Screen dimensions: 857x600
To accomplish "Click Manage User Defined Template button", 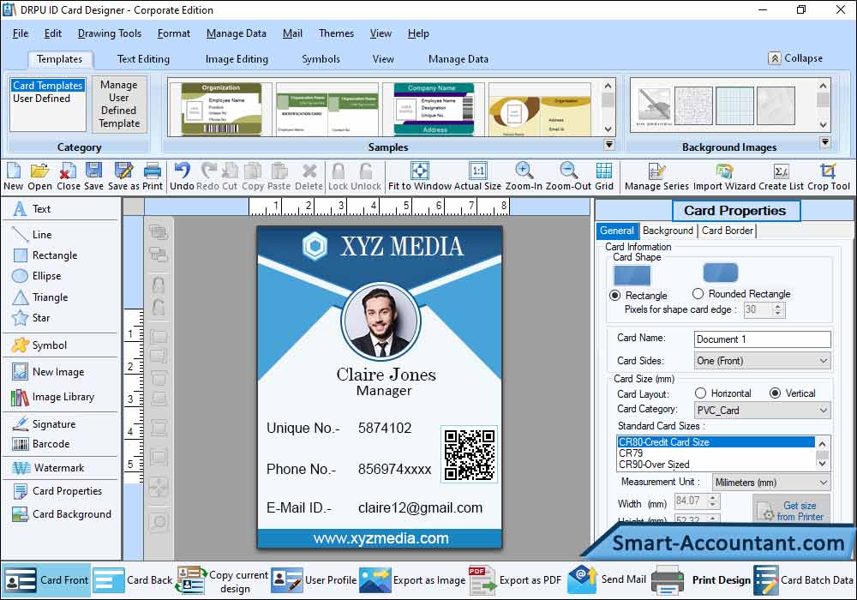I will pos(119,104).
